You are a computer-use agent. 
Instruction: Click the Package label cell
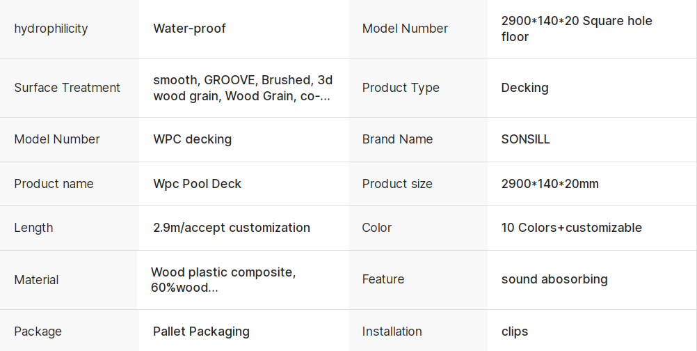click(x=70, y=331)
